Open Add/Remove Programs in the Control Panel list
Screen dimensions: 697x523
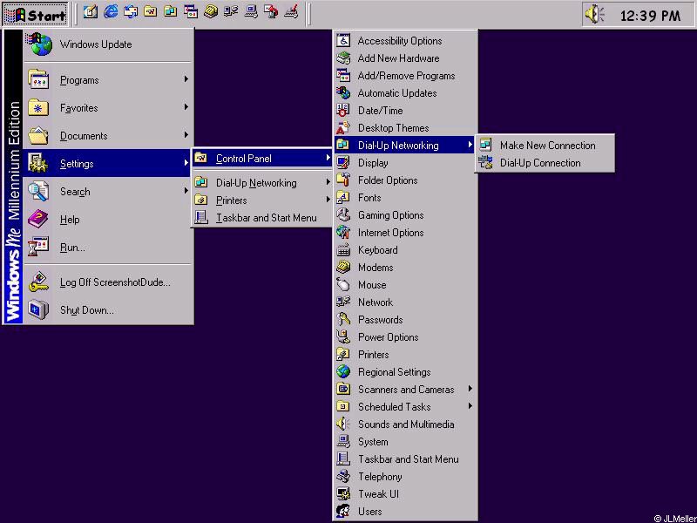point(405,76)
